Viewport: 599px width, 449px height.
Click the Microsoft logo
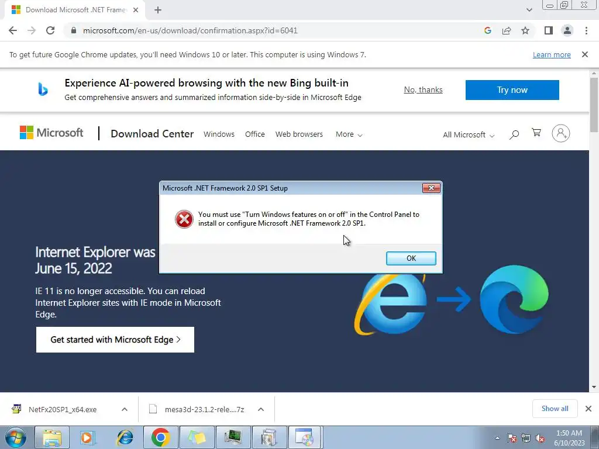[x=51, y=133]
